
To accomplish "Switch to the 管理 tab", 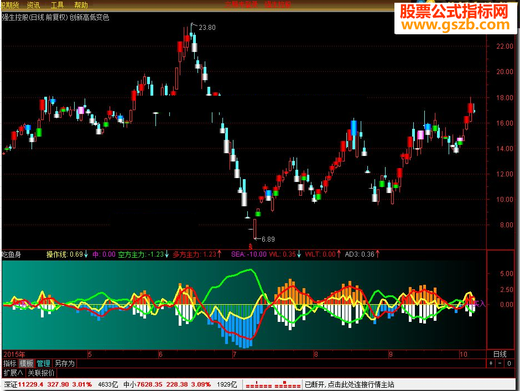I will coord(44,363).
